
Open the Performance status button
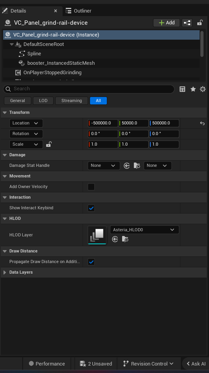coord(47,364)
